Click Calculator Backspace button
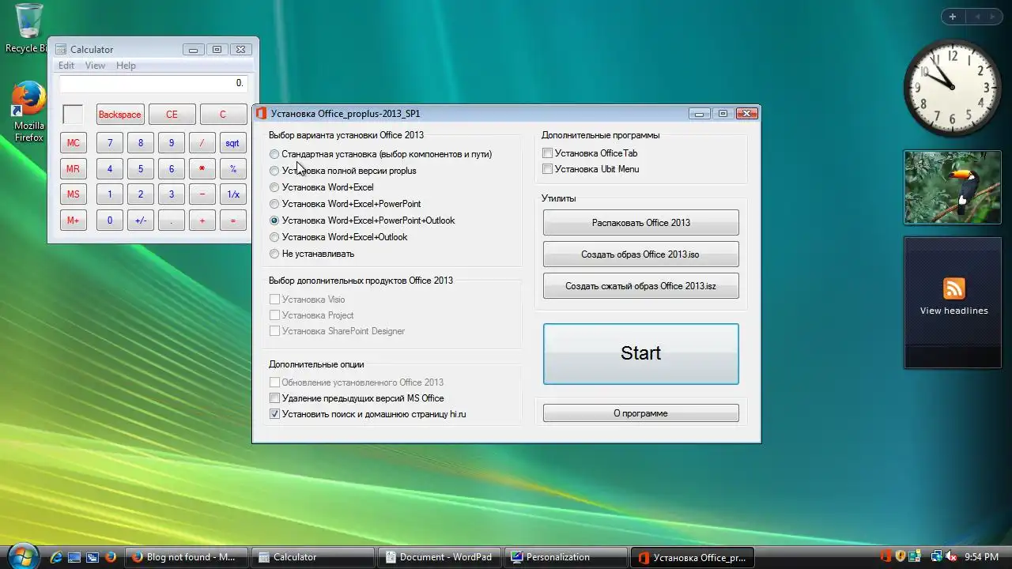Screen dimensions: 1012x569 click(119, 115)
